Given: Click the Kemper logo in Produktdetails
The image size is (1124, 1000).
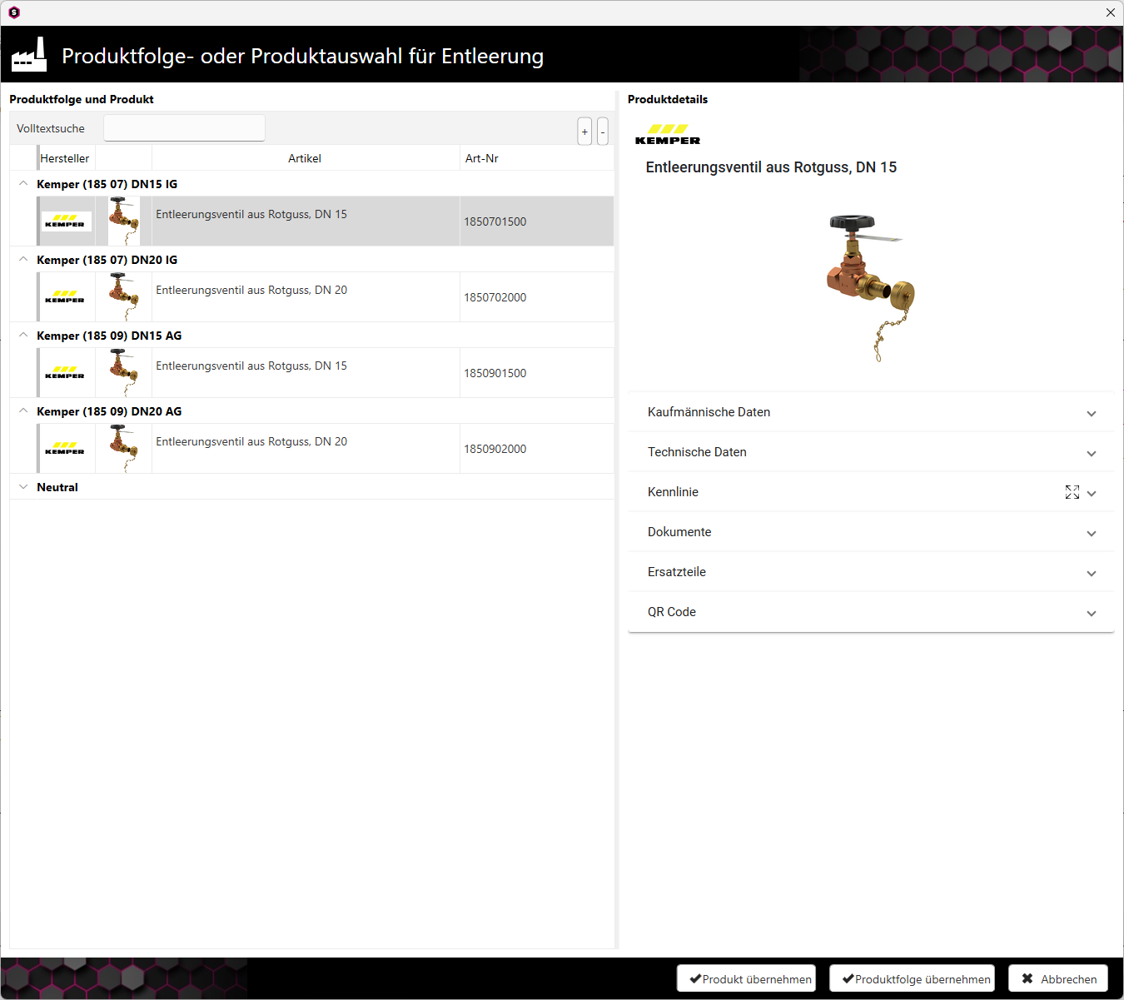Looking at the screenshot, I should click(668, 135).
